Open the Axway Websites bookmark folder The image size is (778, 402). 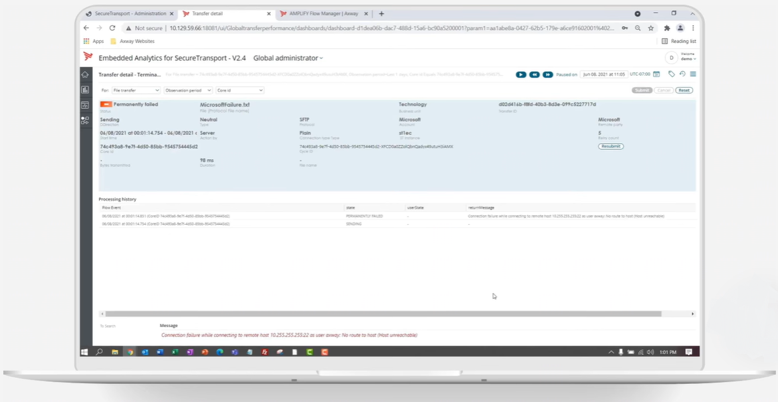(132, 41)
